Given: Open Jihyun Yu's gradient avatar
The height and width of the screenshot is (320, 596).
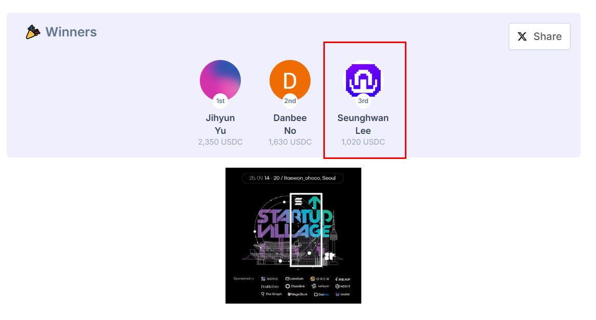Looking at the screenshot, I should pos(220,81).
